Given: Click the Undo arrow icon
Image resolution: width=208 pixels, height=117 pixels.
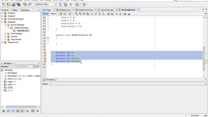Looking at the screenshot, I should [x=25, y=4].
